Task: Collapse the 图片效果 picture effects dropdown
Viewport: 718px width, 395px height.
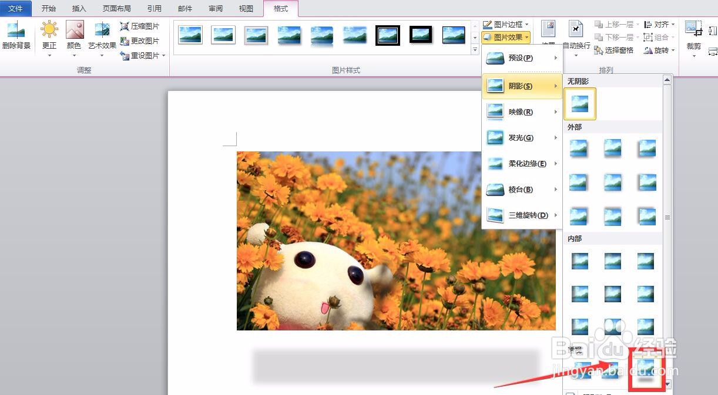Action: pos(506,37)
